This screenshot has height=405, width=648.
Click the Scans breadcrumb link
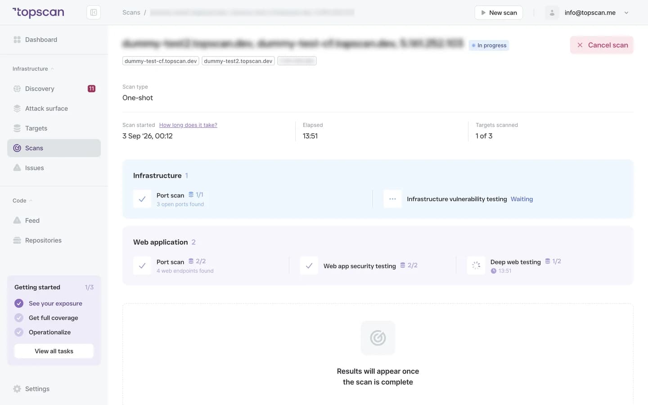point(131,13)
